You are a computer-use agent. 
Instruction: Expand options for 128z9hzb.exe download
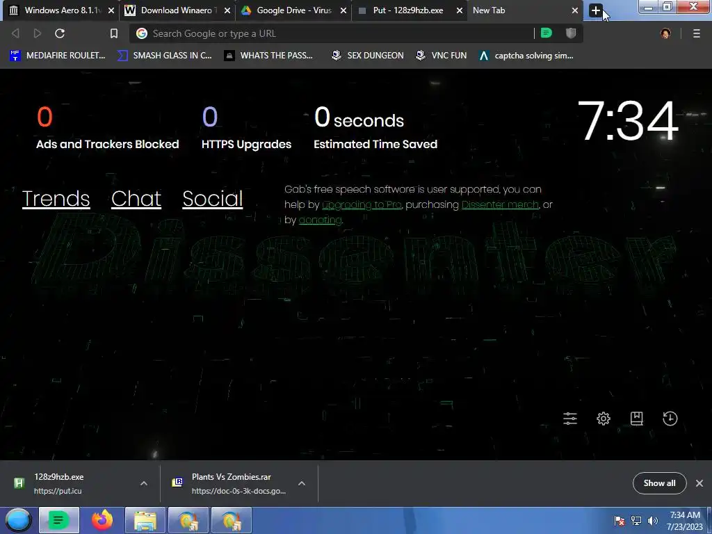tap(143, 484)
